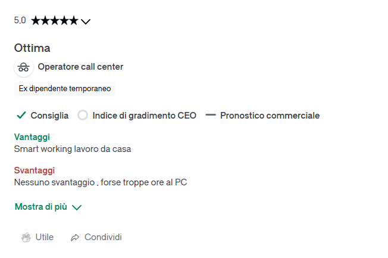Click the Indice di gradimento CEO label
The image size is (388, 258).
[144, 116]
